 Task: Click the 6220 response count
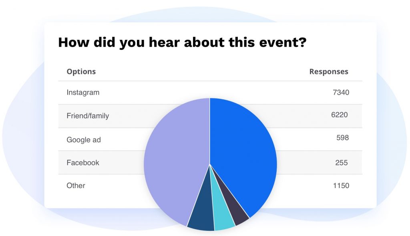click(x=340, y=115)
